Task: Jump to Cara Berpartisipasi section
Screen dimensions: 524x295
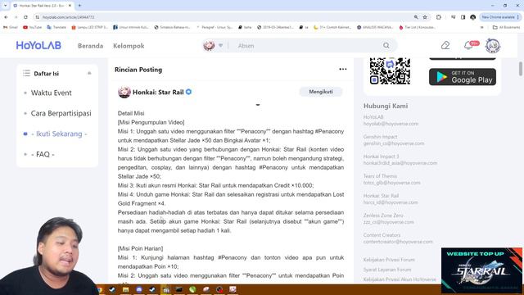Action: (61, 113)
